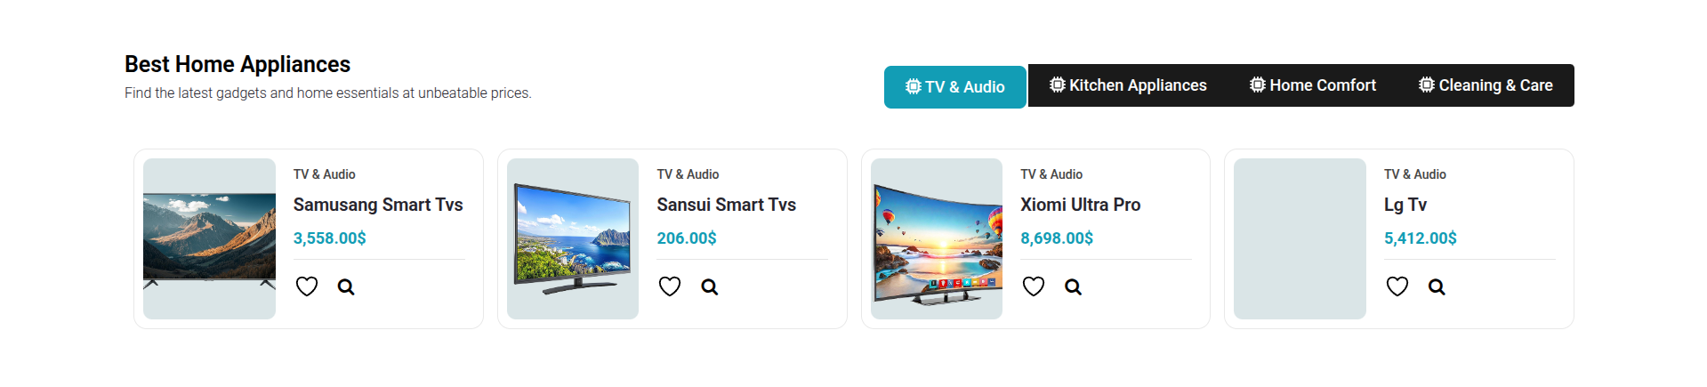Select the TV & Audio tab
The width and height of the screenshot is (1707, 387).
[x=954, y=87]
